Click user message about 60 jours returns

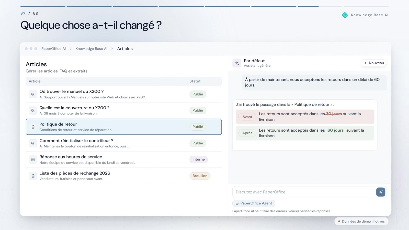314,82
